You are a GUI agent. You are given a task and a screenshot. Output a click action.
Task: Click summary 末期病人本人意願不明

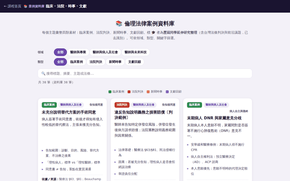[x=217, y=131]
